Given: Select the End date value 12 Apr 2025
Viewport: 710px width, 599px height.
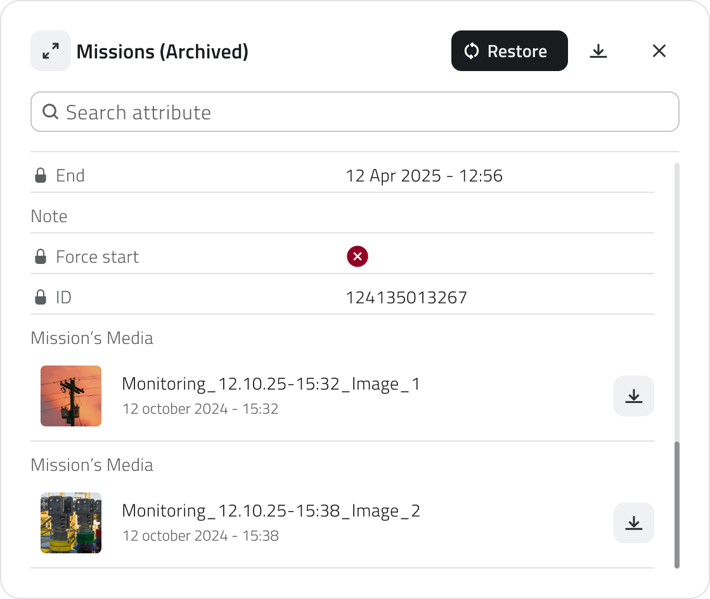Looking at the screenshot, I should tap(423, 176).
